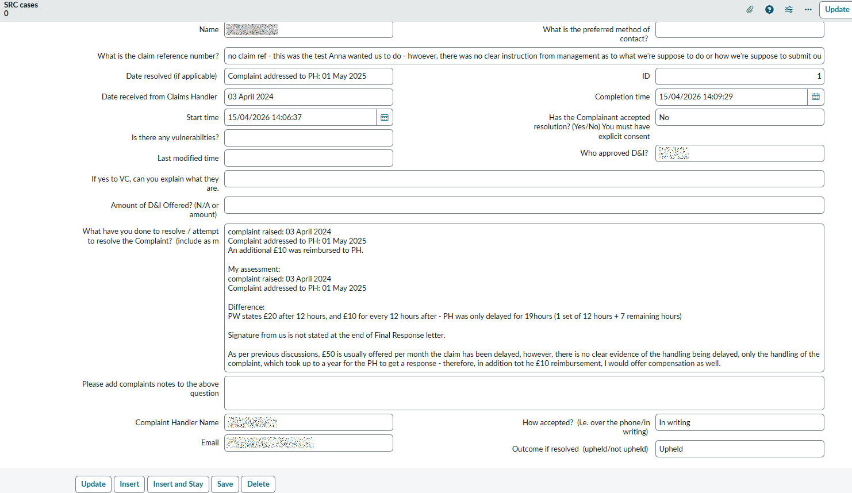The width and height of the screenshot is (852, 493).
Task: Click the bottom Update button
Action: [93, 484]
